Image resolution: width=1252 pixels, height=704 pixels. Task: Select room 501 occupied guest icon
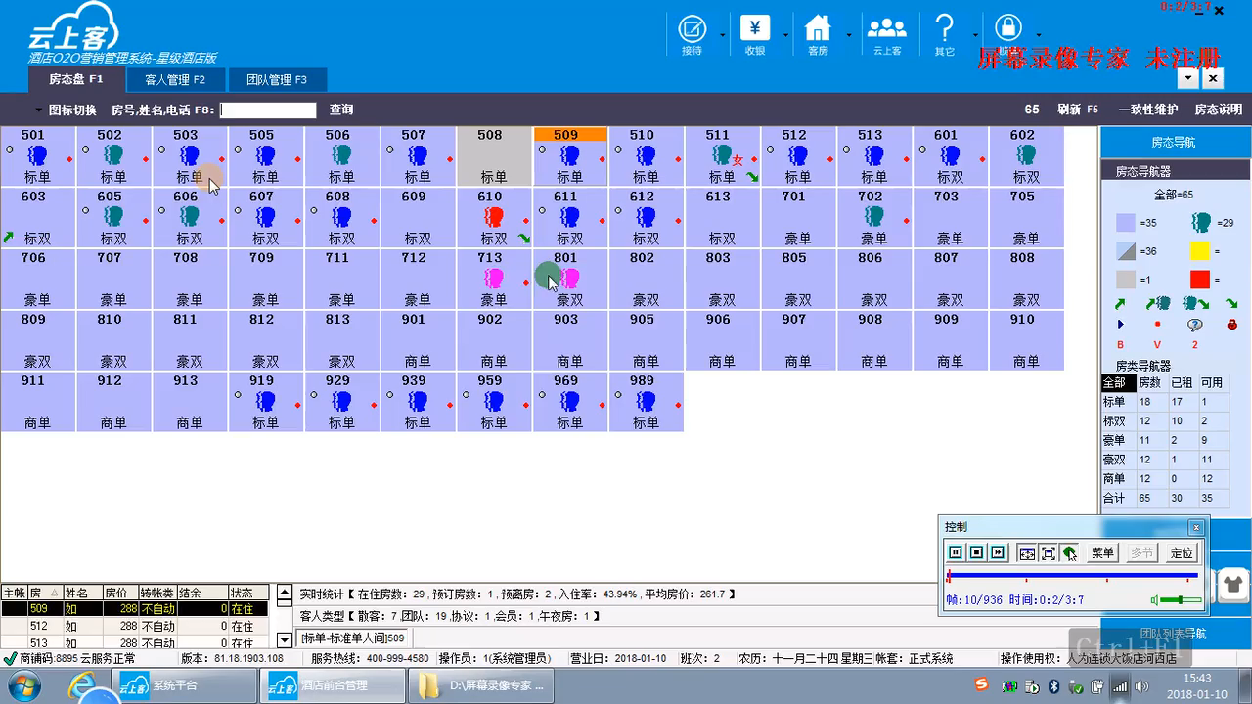coord(37,154)
